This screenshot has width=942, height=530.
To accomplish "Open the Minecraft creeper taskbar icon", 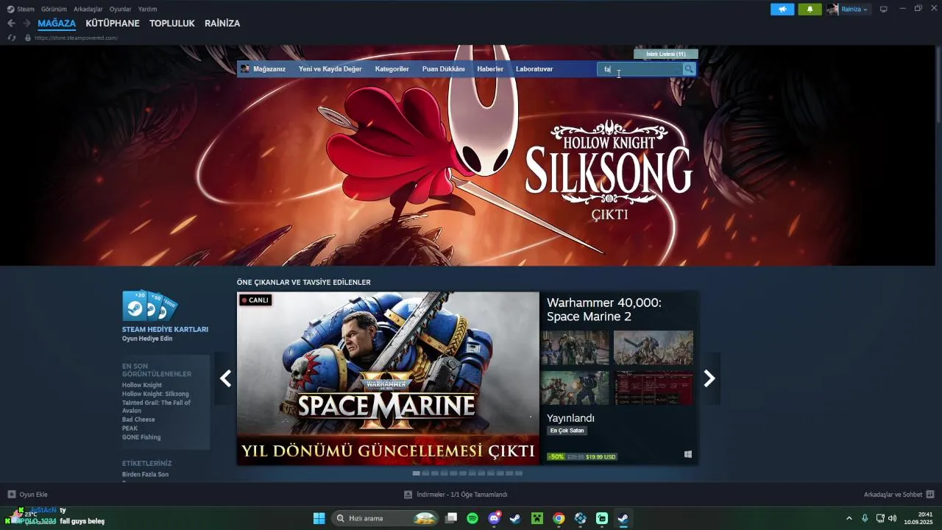I will (x=537, y=518).
